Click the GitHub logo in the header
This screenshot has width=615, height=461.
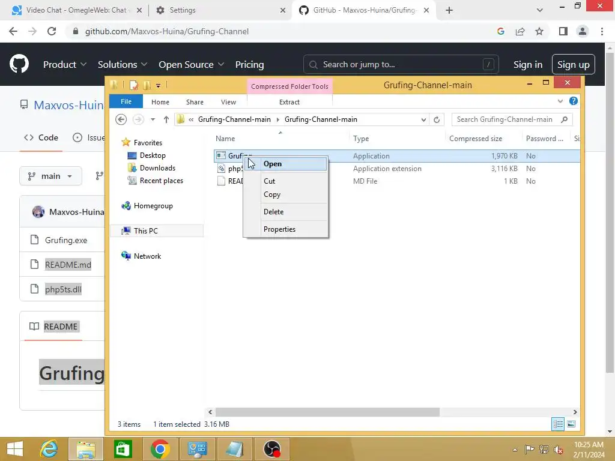[19, 64]
